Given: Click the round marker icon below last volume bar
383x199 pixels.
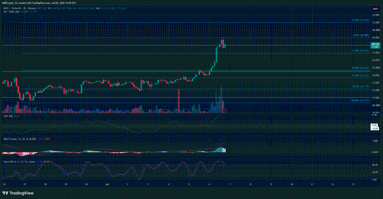Looking at the screenshot, I should point(225,111).
